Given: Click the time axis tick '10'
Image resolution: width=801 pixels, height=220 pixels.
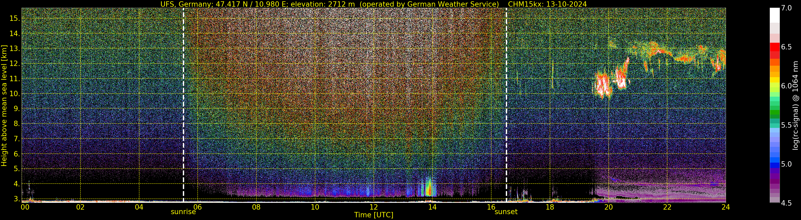Looking at the screenshot, I should pos(315,207).
